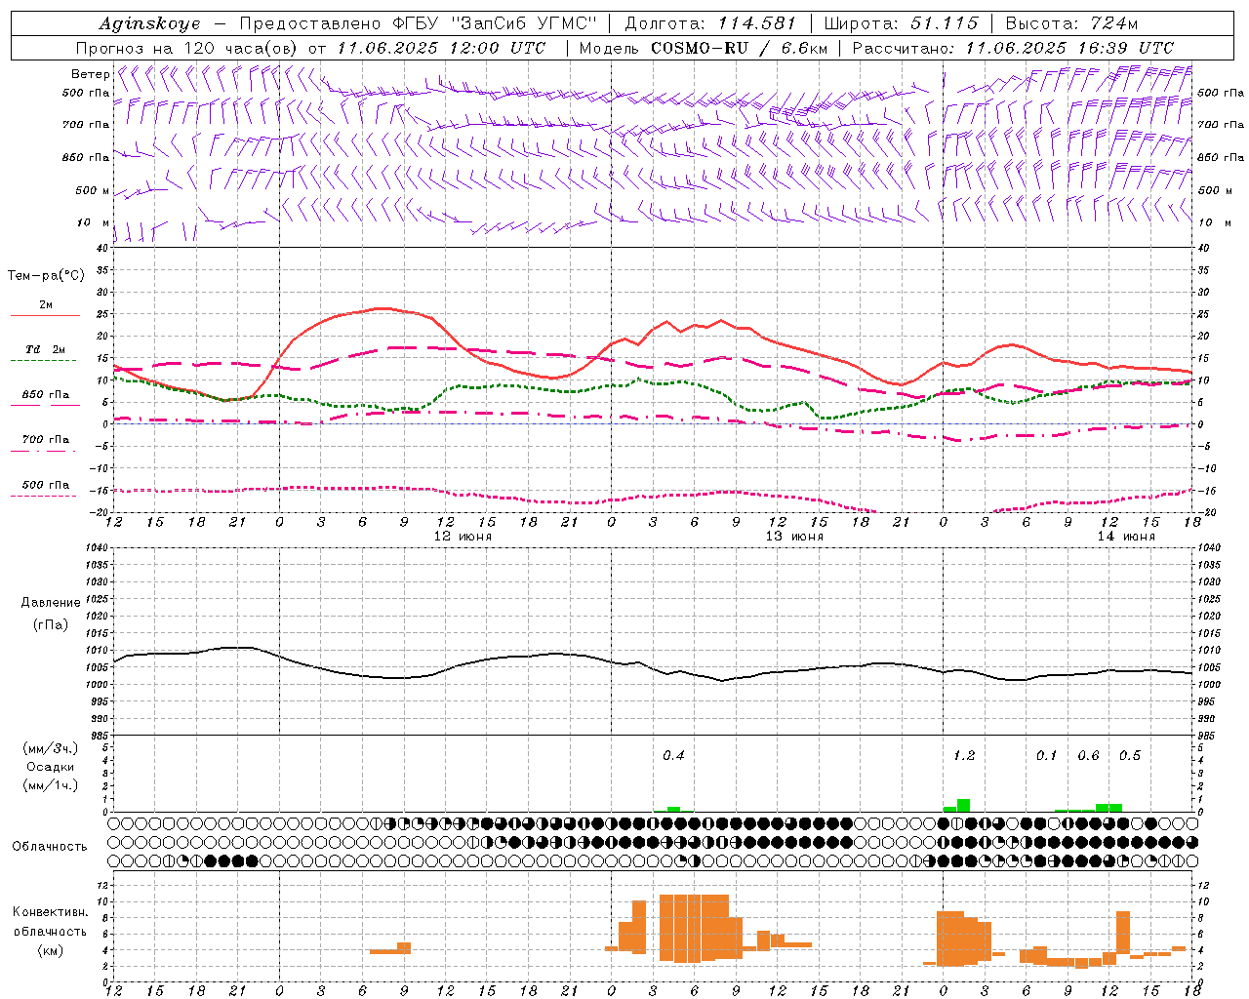This screenshot has height=999, width=1249.
Task: Click the tallest green precipitation bar under "1.2"
Action: 963,806
